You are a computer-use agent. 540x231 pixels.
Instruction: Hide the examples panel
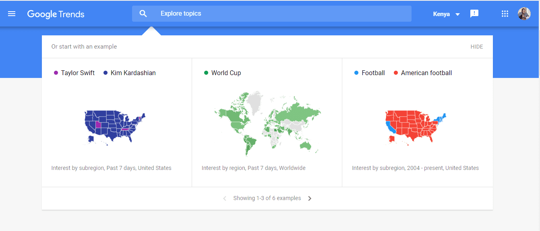click(x=476, y=47)
